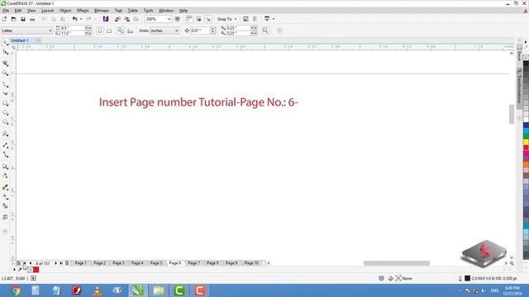The image size is (529, 297).
Task: Select the Parallel Dimension tool
Action: pos(5,145)
